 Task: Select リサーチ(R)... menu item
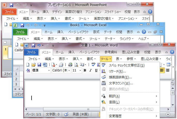click(130, 71)
